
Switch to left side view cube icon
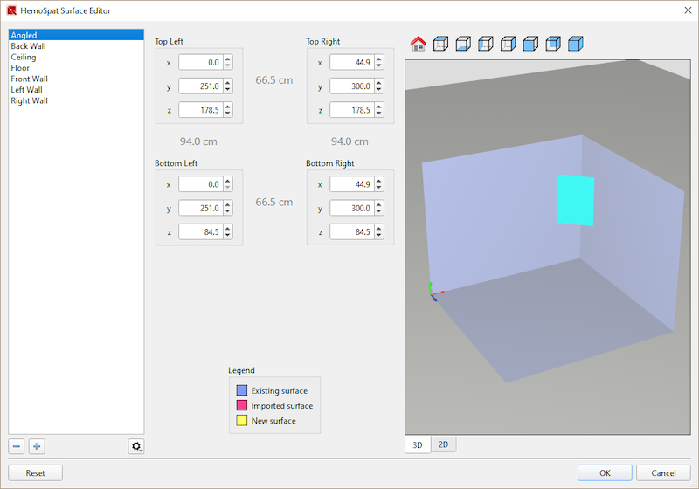click(486, 44)
